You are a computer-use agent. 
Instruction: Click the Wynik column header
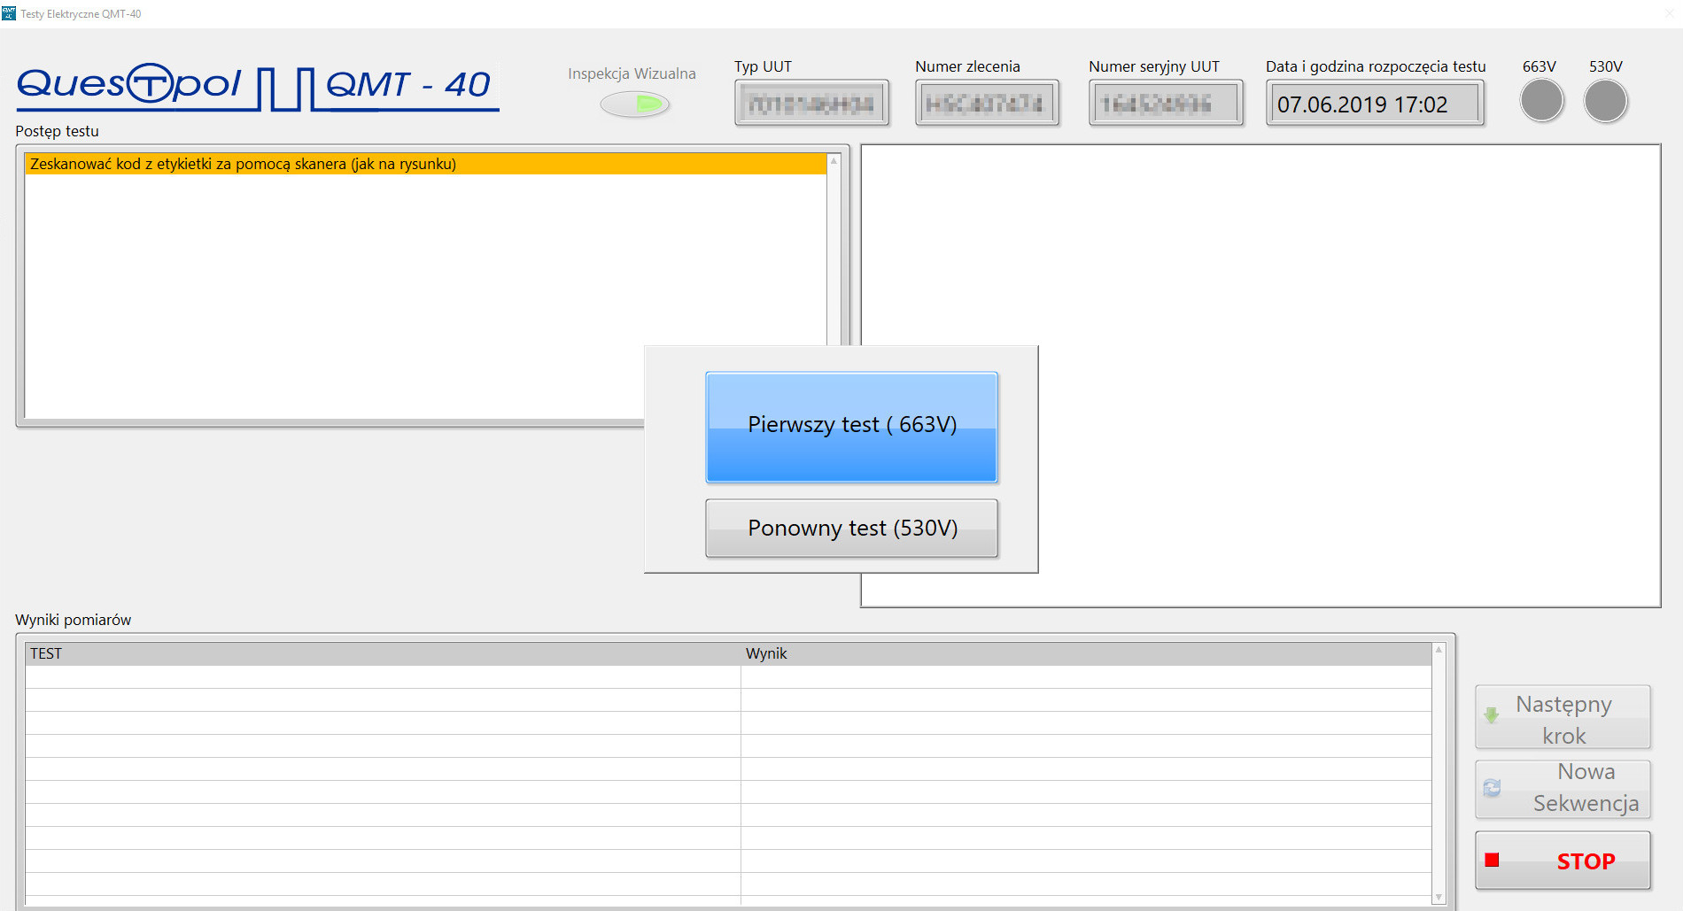[1086, 653]
